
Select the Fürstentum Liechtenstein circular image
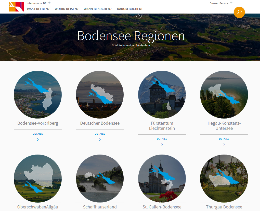coord(162,95)
